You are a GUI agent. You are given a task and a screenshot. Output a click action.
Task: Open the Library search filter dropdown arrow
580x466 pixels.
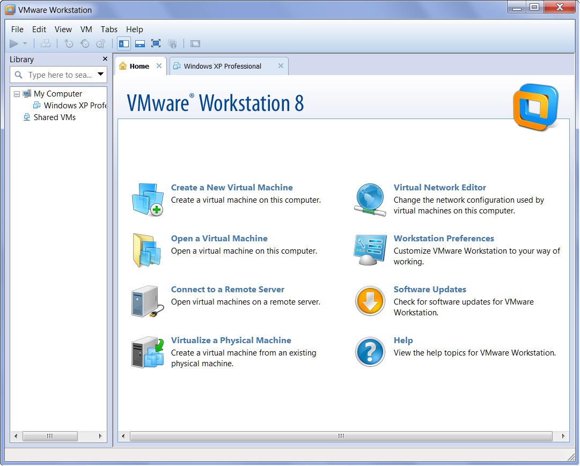(x=100, y=75)
